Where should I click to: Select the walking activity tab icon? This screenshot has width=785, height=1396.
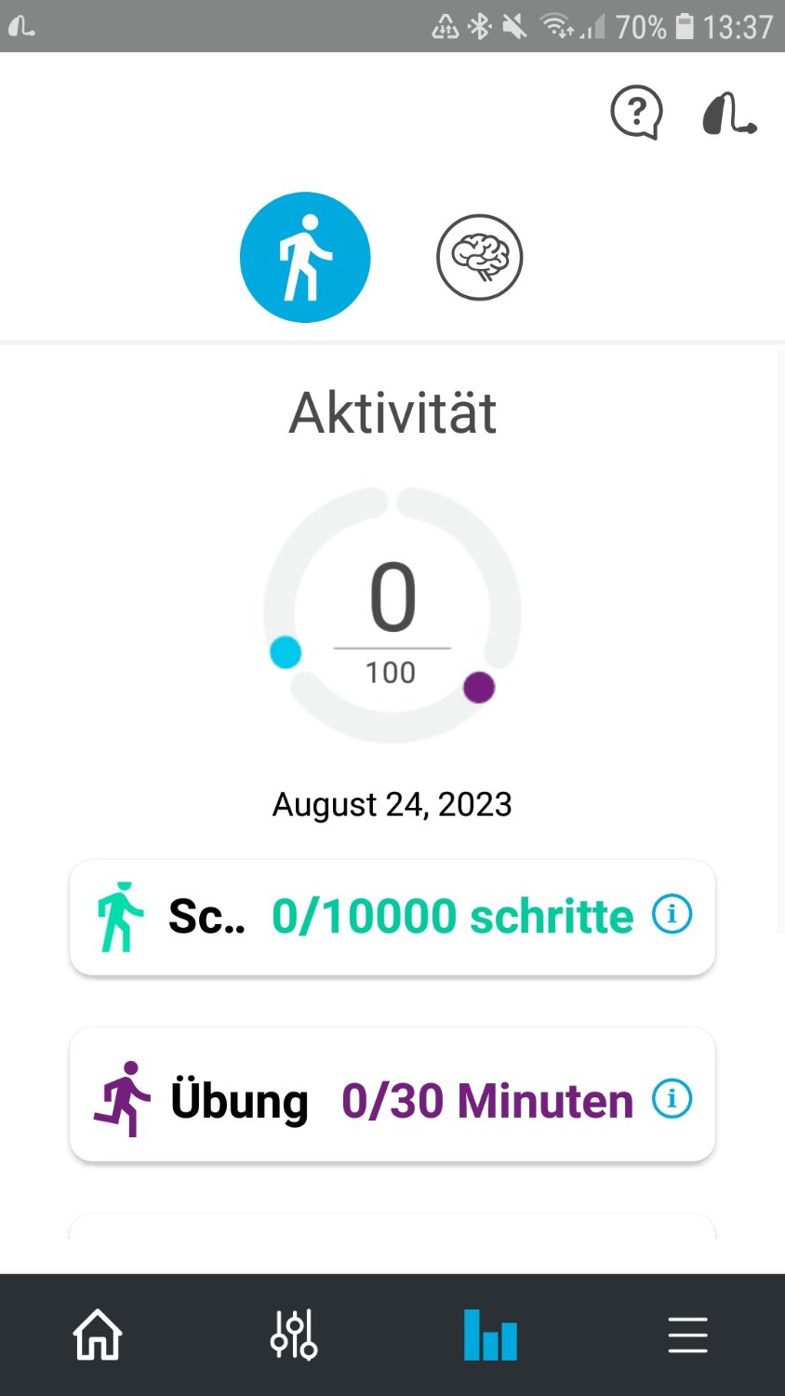click(x=305, y=257)
